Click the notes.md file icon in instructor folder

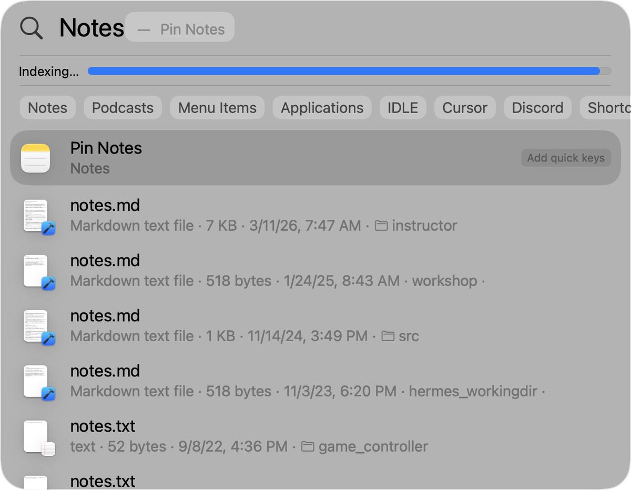pos(39,216)
